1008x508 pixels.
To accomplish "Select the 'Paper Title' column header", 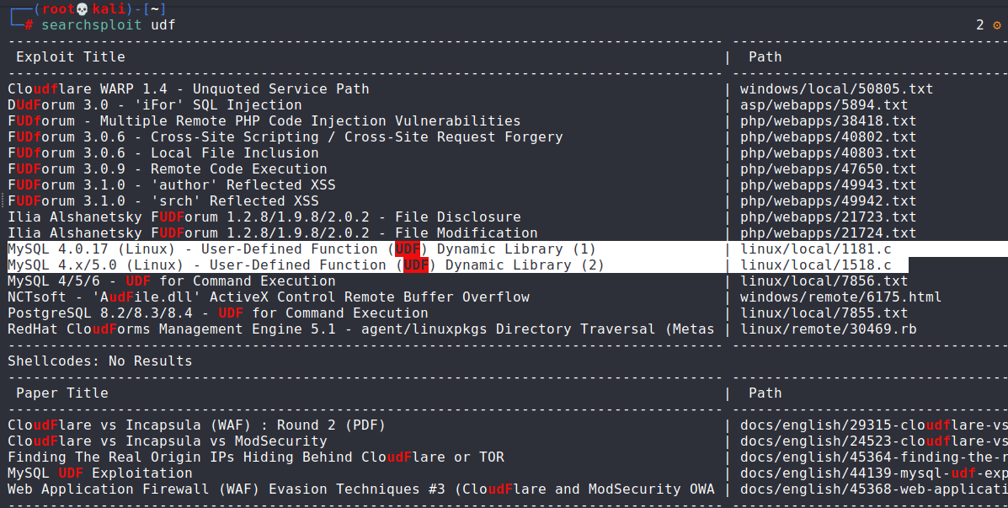I will click(x=62, y=393).
